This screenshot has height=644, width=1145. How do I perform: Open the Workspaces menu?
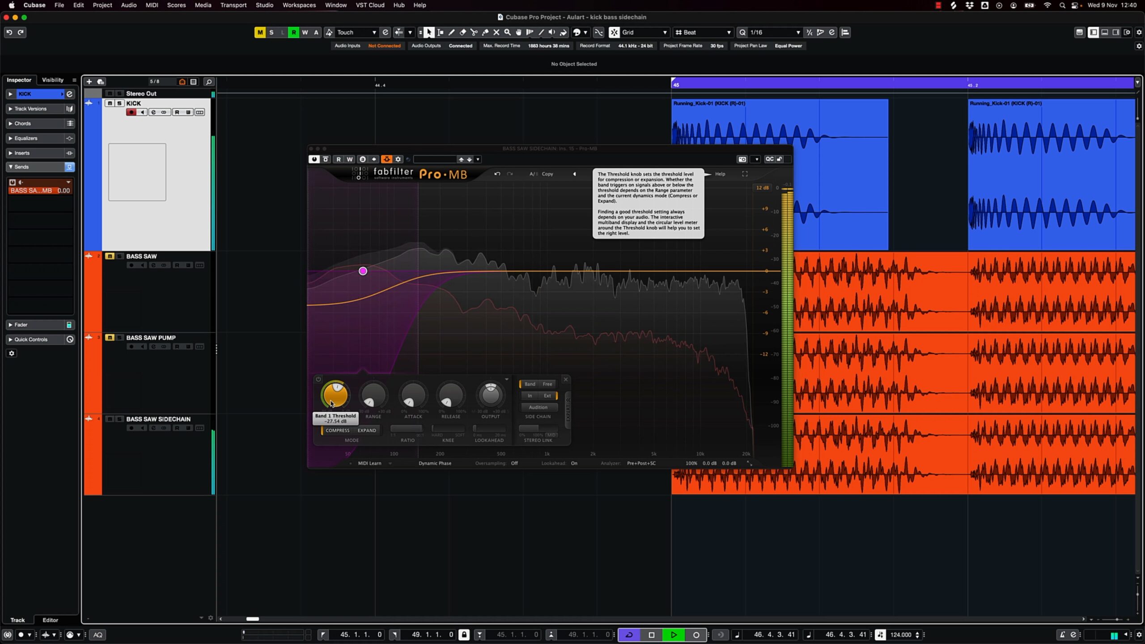click(x=299, y=5)
